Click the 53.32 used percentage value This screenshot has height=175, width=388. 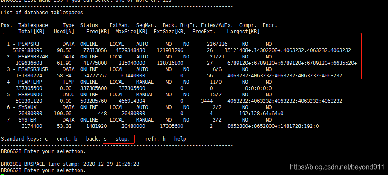click(64, 126)
